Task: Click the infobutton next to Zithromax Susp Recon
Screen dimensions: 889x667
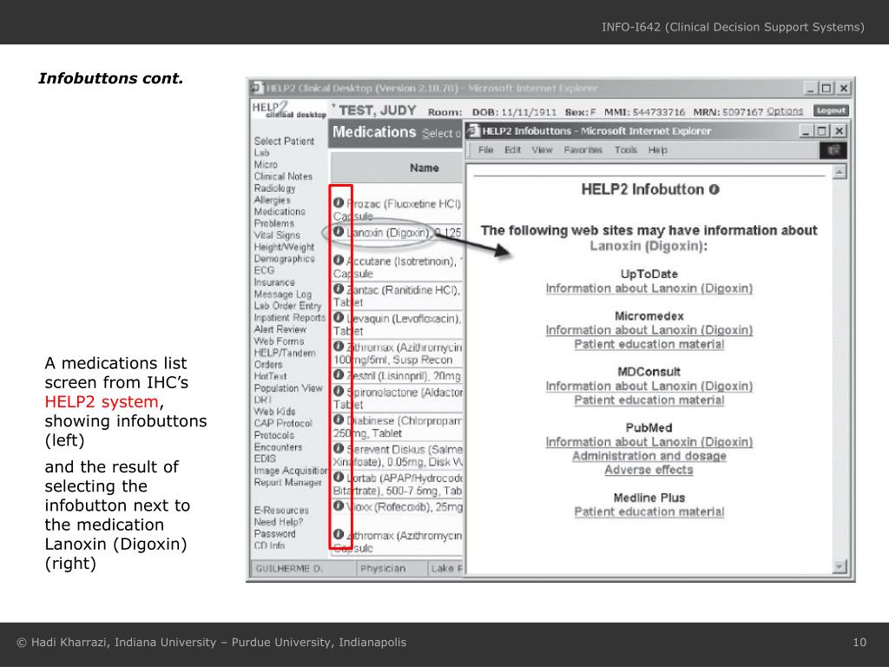Action: pos(339,346)
